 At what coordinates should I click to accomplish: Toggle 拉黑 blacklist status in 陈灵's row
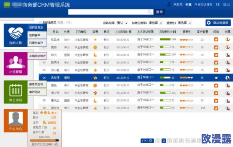click(x=228, y=55)
